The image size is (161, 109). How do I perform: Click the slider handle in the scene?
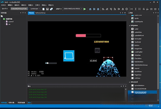point(47,63)
